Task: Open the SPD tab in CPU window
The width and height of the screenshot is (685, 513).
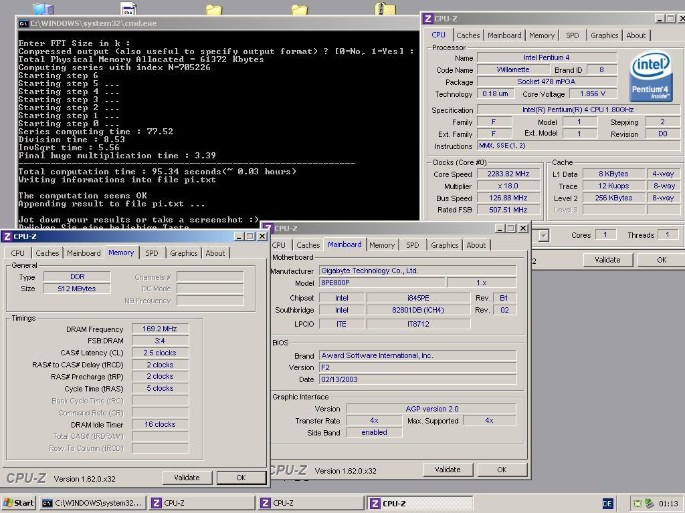Action: [573, 35]
